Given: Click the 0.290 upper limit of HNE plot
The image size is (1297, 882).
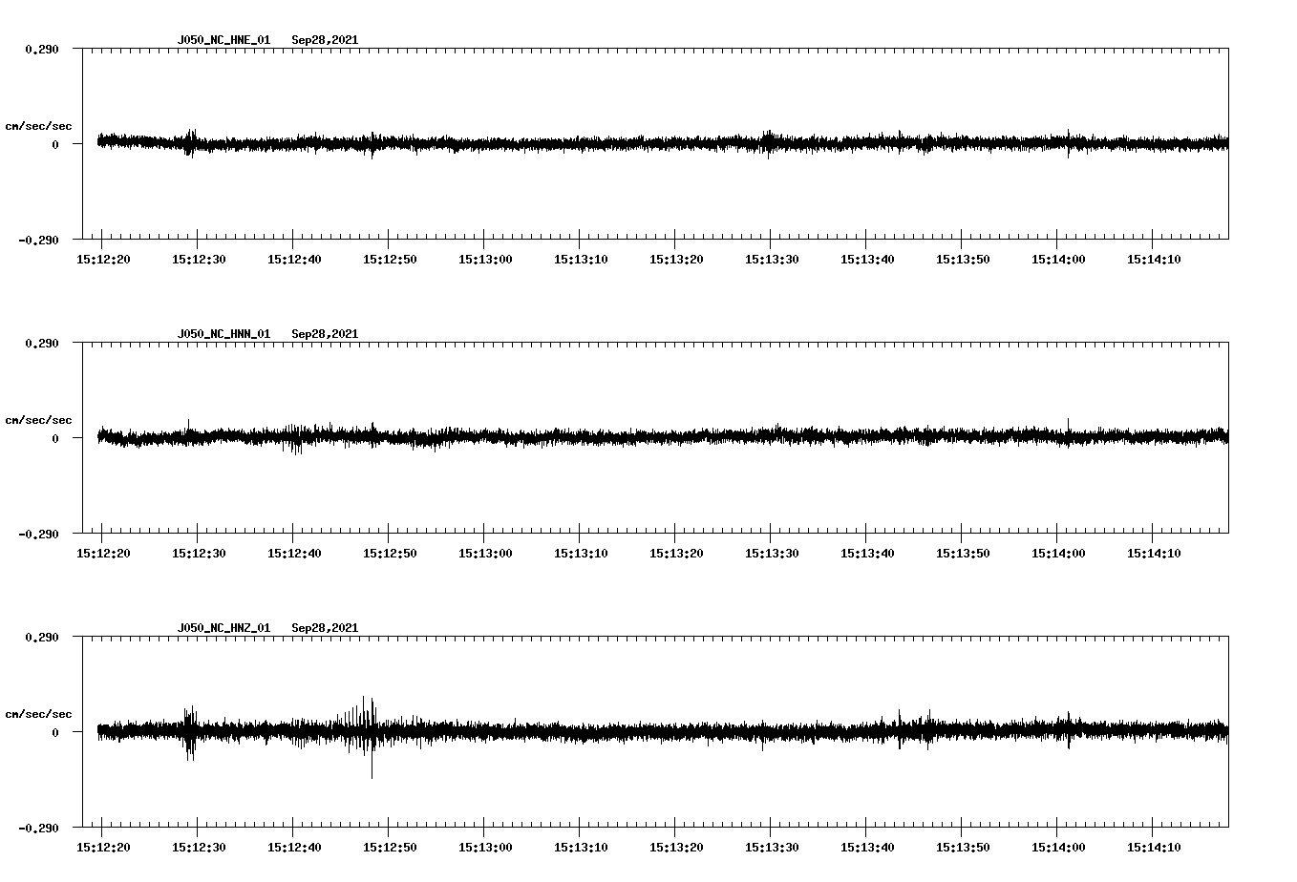Looking at the screenshot, I should coord(42,49).
